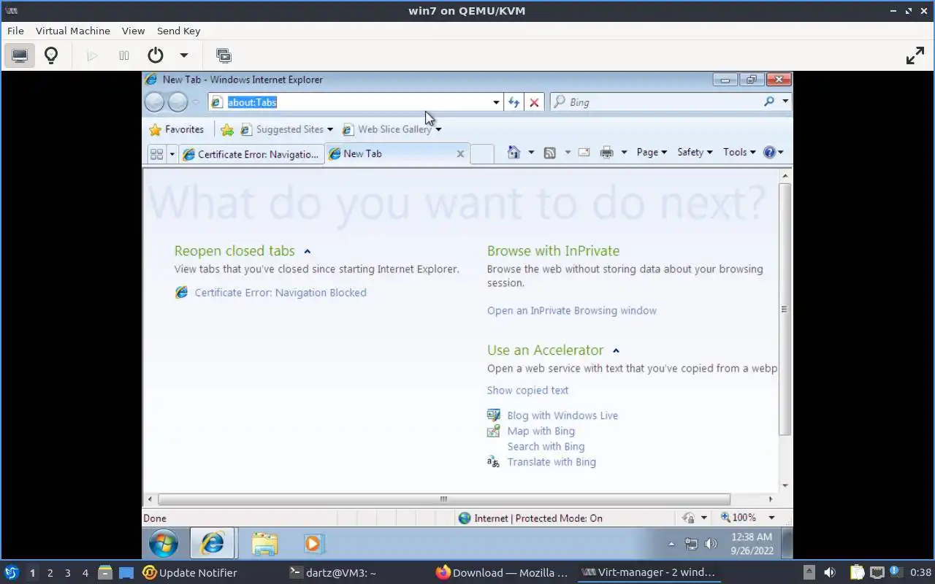Screen dimensions: 935x584
Task: Click the Read Mail envelope icon
Action: [584, 153]
